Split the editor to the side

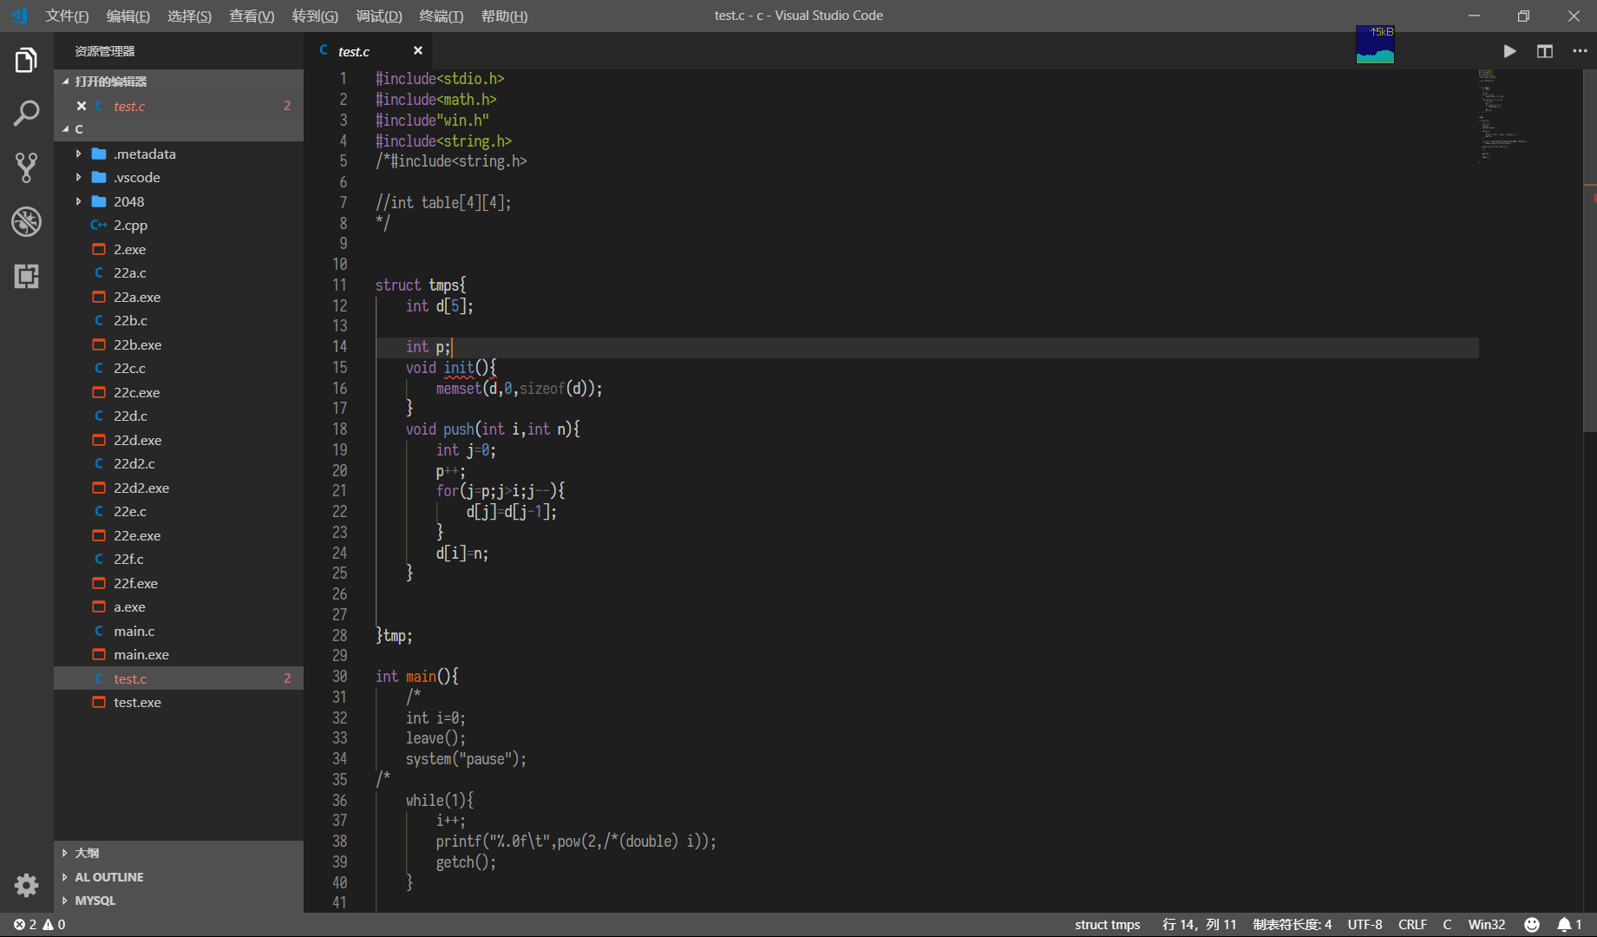point(1545,51)
